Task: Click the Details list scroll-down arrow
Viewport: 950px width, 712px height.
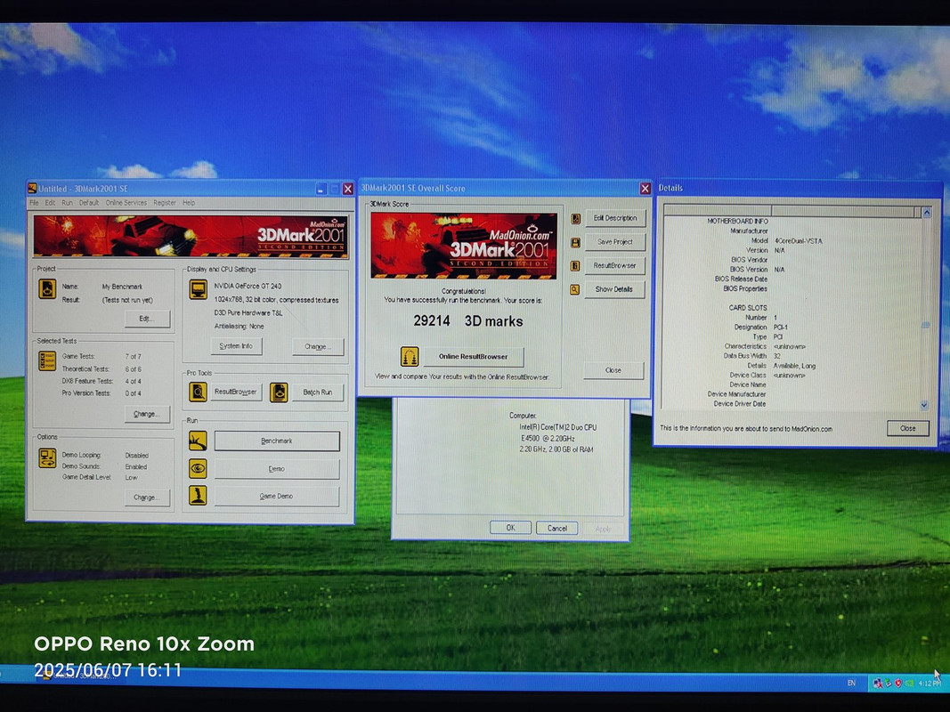Action: click(x=924, y=405)
